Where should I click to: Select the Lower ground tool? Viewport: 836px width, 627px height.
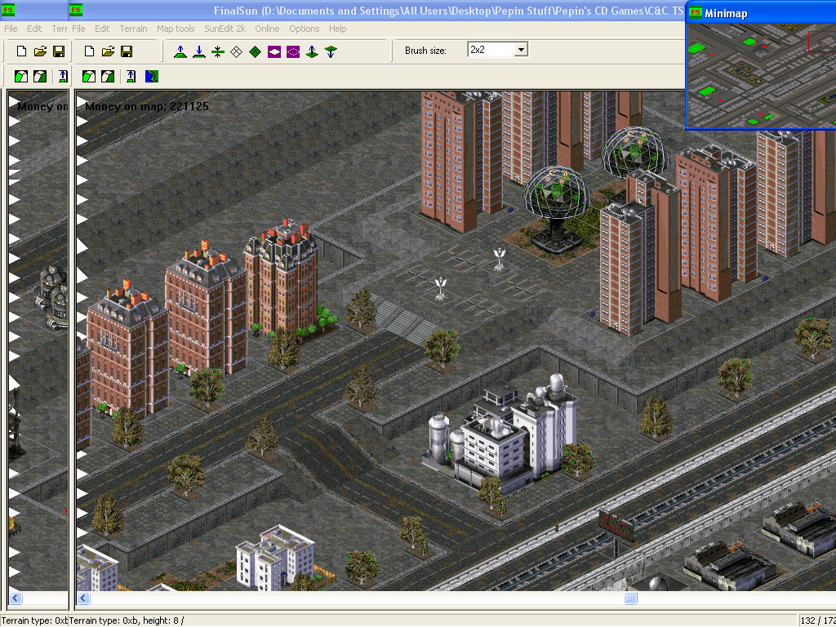tap(199, 51)
